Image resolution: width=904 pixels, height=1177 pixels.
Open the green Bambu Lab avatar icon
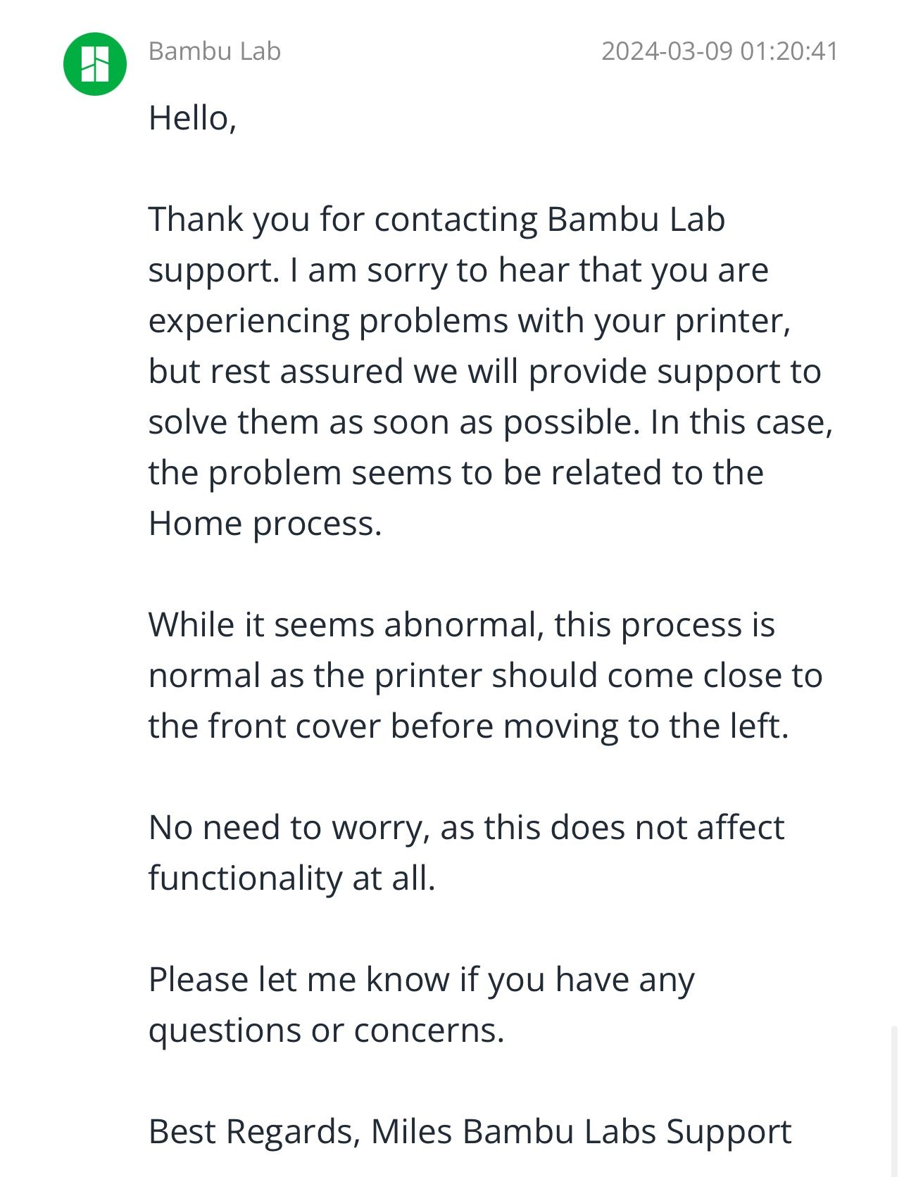(x=95, y=64)
